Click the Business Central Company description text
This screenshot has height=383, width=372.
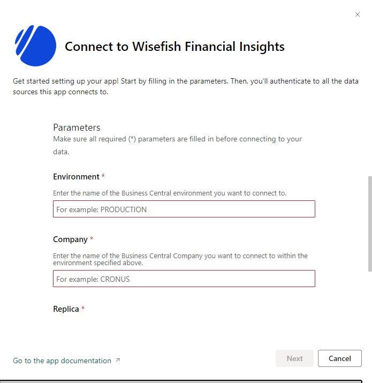(x=180, y=259)
